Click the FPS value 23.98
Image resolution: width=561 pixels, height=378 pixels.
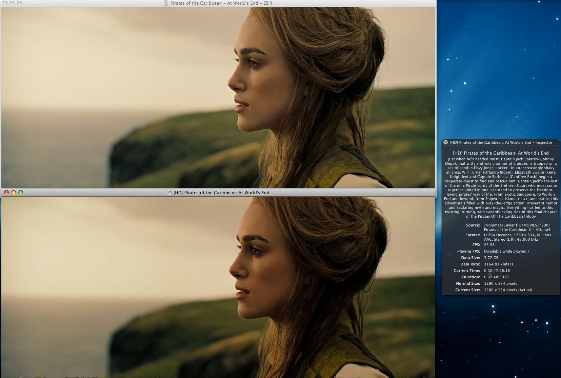(489, 245)
